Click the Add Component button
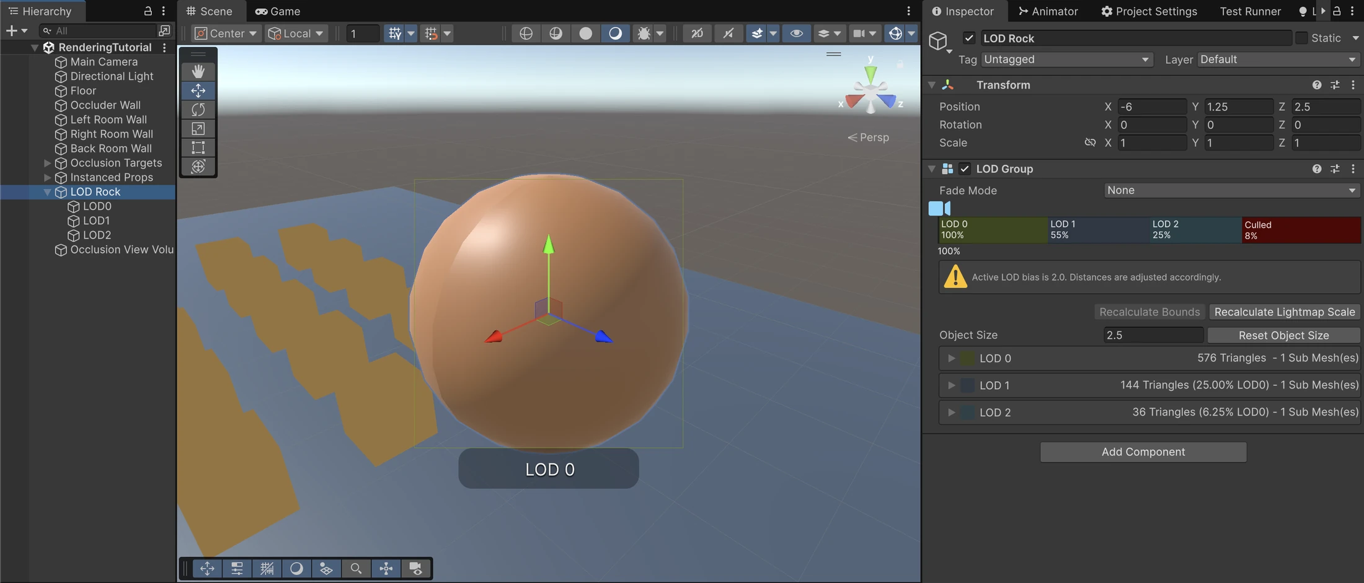 [1143, 452]
